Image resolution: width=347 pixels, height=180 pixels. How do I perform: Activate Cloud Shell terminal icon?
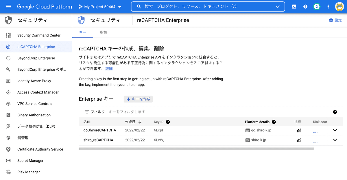[x=294, y=7]
